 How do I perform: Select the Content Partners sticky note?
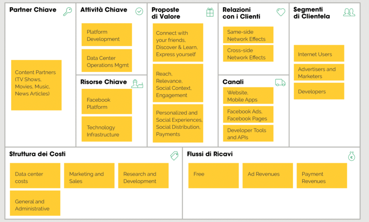36,85
